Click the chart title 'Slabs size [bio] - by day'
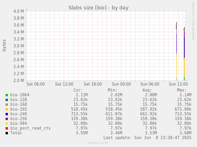Screen dimensions: 197x147 tap(98, 8)
